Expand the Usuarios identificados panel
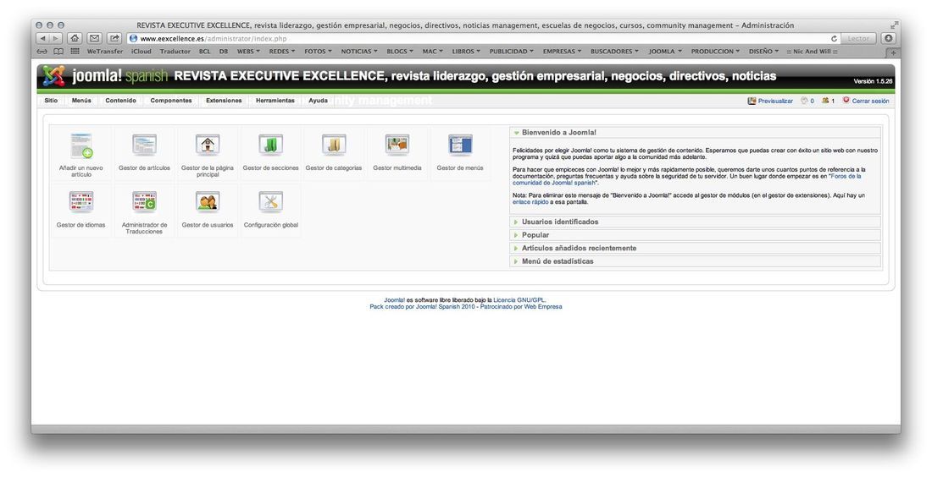The image size is (932, 477). [696, 222]
